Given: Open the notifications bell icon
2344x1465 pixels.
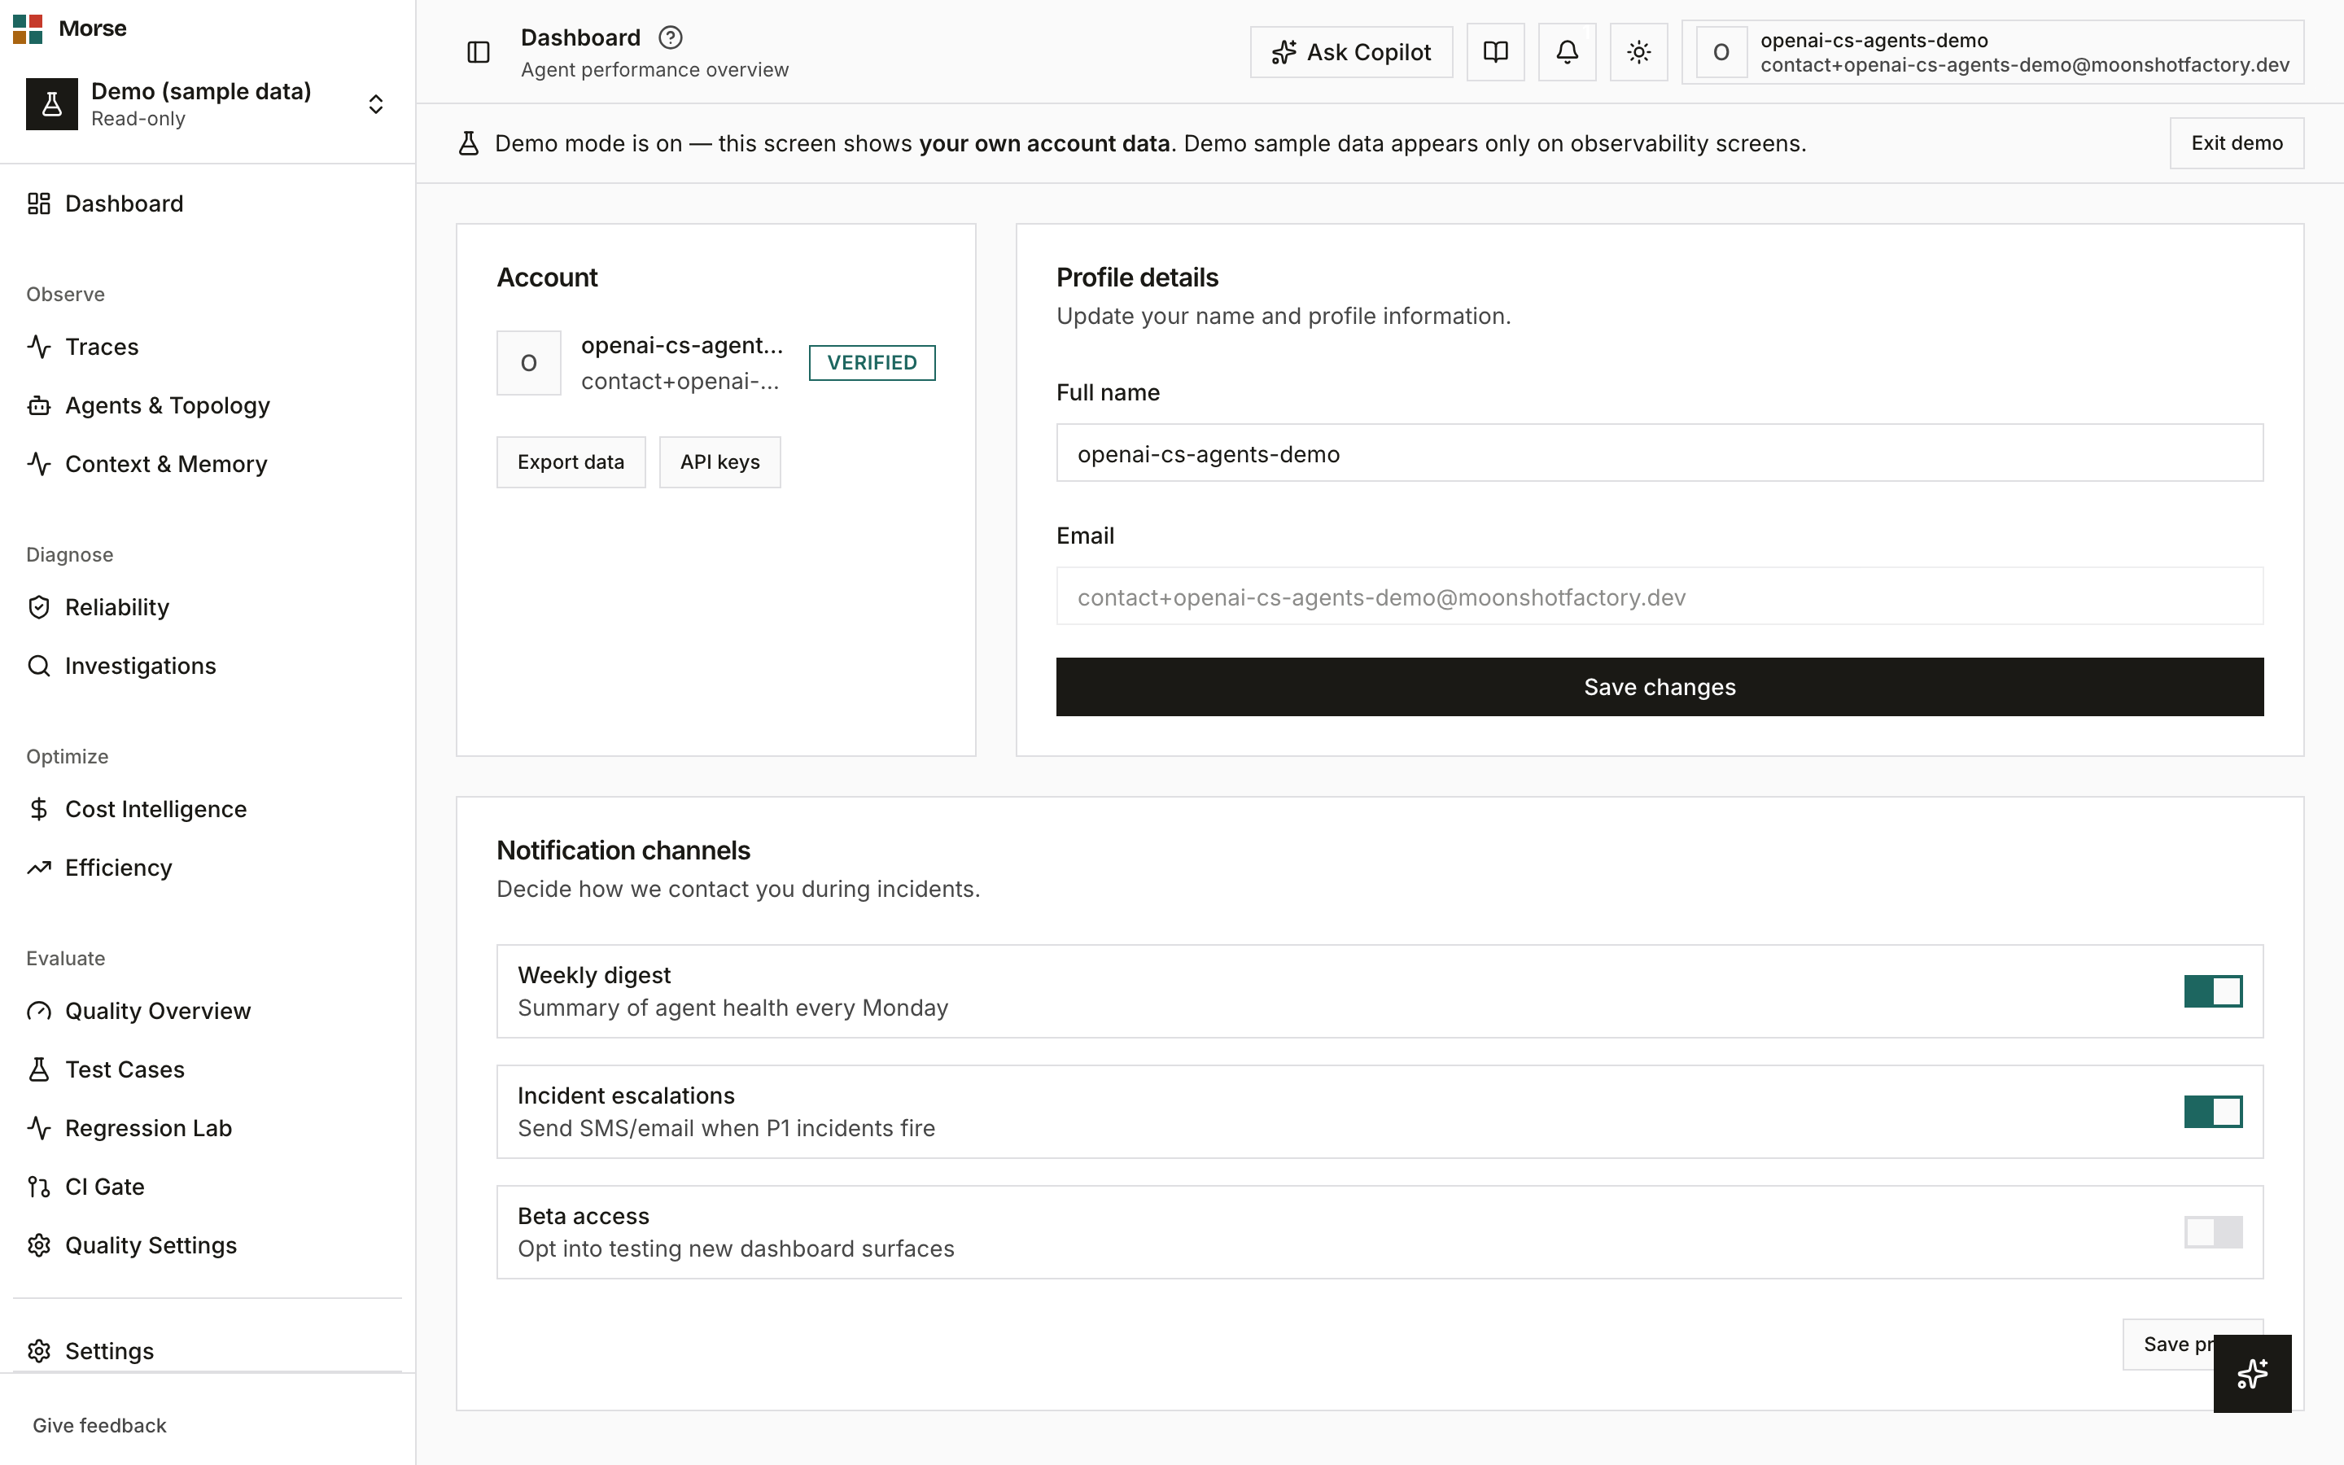Looking at the screenshot, I should 1568,52.
